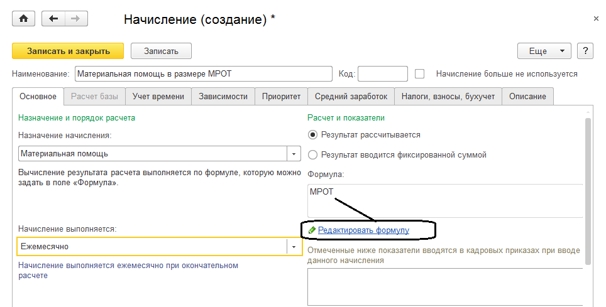
Task: Open the 'Еще' dropdown menu
Action: point(543,51)
